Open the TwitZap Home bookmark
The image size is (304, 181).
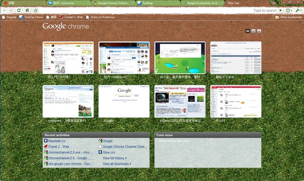pos(31,17)
